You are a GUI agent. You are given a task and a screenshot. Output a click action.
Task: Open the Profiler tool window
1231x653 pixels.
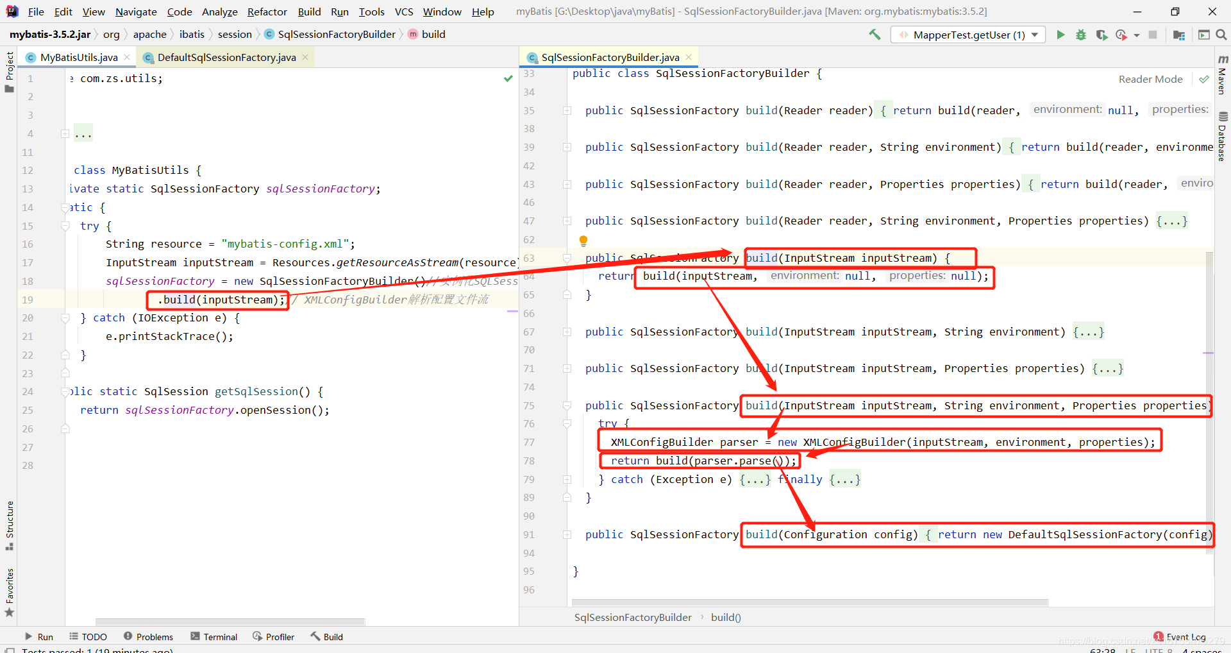click(x=274, y=636)
